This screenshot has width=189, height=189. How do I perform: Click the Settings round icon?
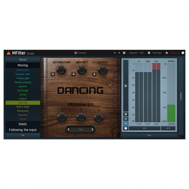[x=149, y=53]
